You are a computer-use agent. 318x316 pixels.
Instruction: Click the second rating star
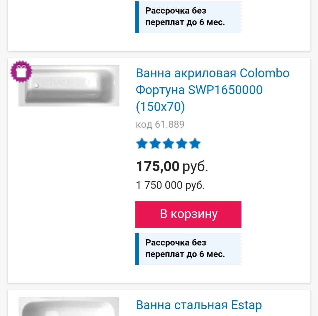click(x=155, y=144)
